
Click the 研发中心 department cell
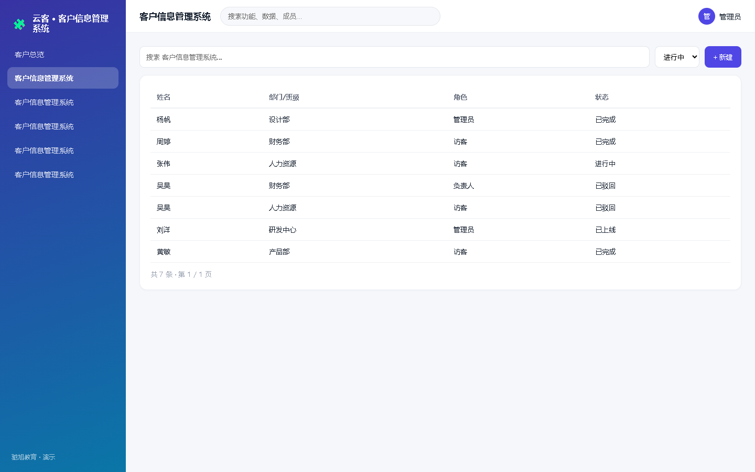click(x=283, y=230)
